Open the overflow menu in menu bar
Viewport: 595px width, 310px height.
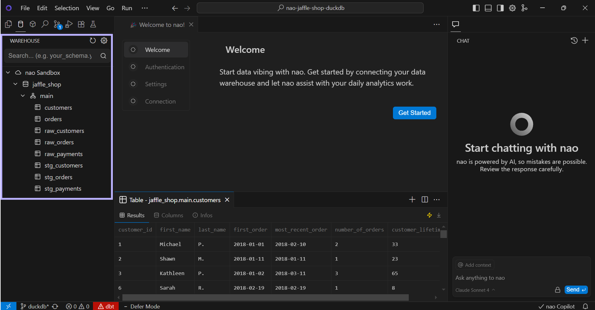click(144, 8)
